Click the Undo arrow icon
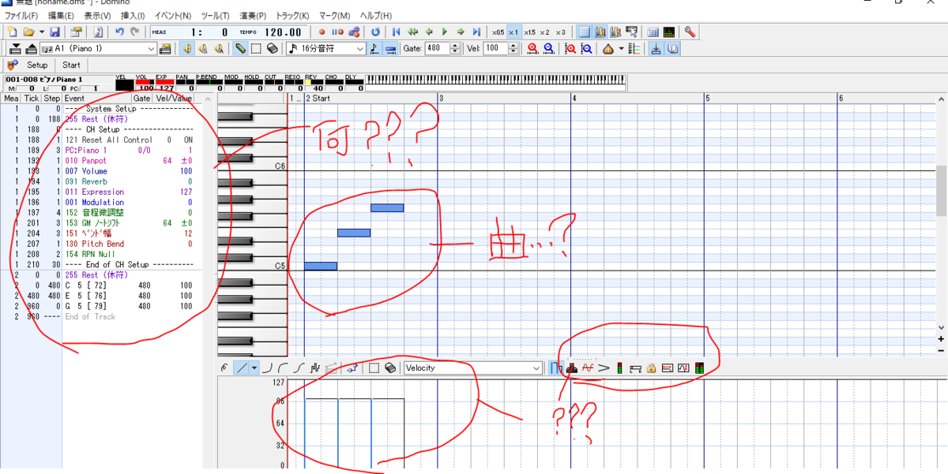 (119, 32)
